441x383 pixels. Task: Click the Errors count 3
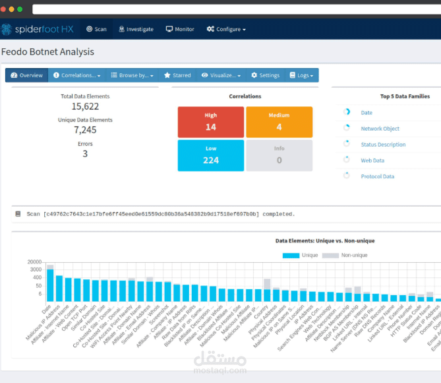(85, 154)
